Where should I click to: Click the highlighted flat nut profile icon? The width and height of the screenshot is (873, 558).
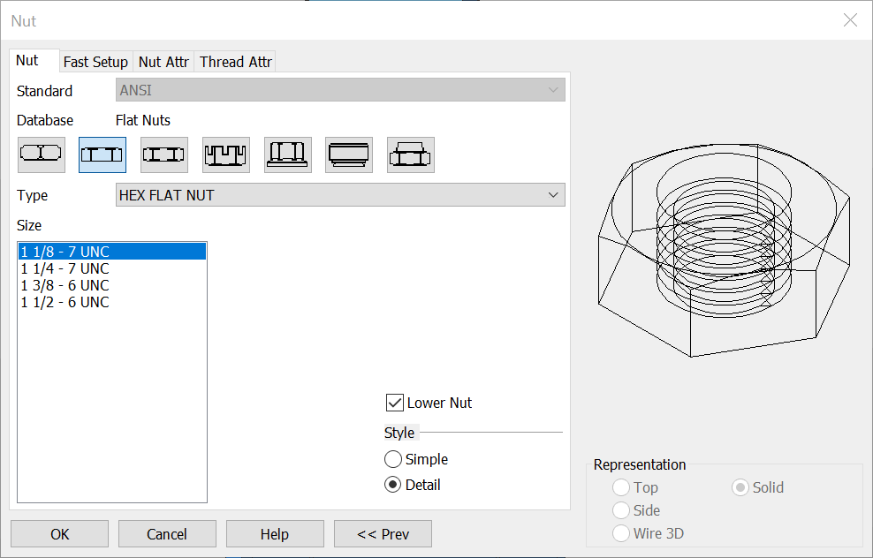(x=102, y=155)
